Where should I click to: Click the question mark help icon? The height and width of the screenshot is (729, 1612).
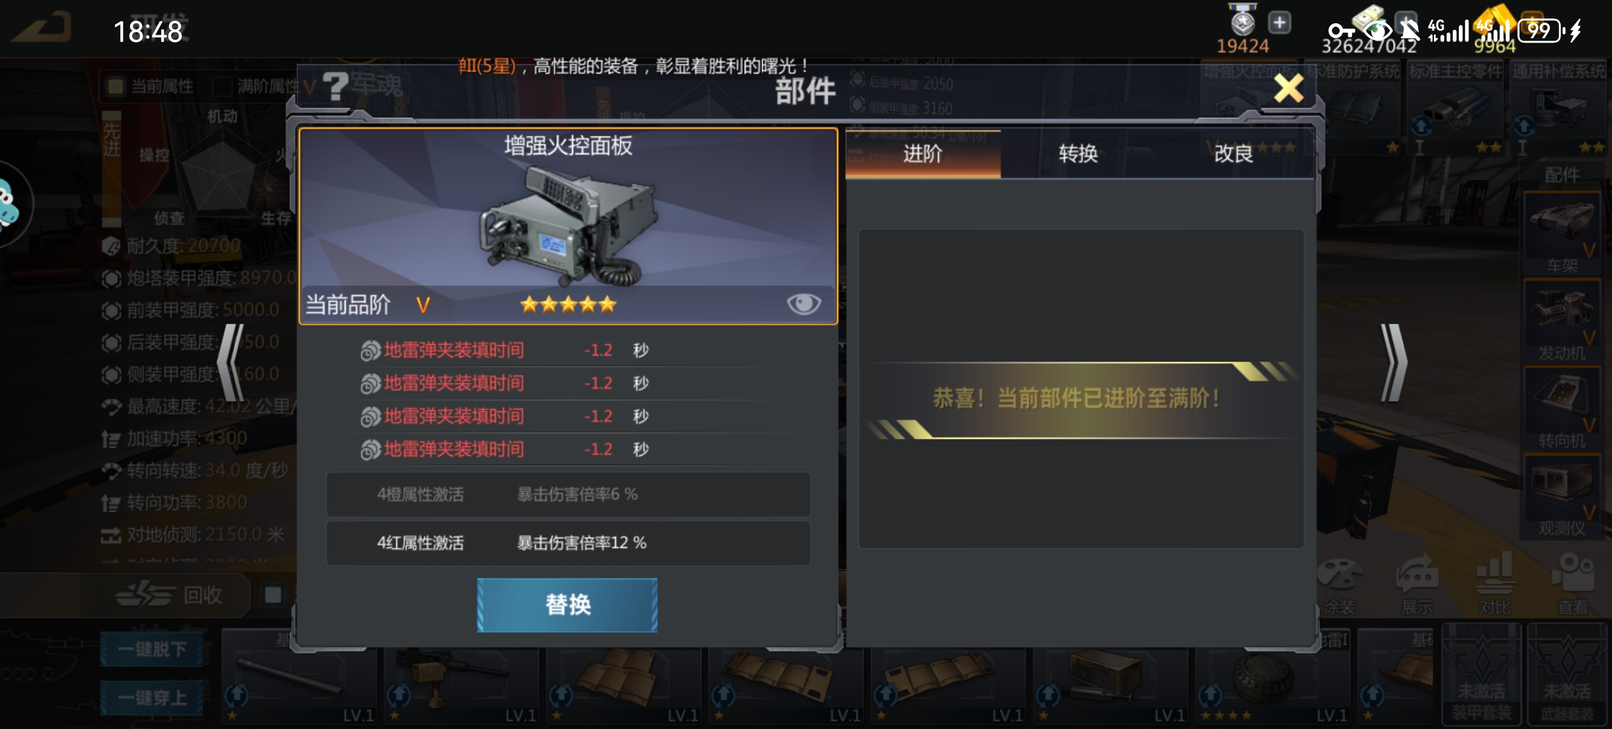click(335, 86)
